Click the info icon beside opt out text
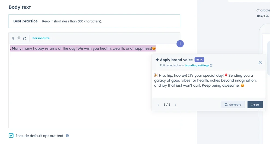 (67, 136)
